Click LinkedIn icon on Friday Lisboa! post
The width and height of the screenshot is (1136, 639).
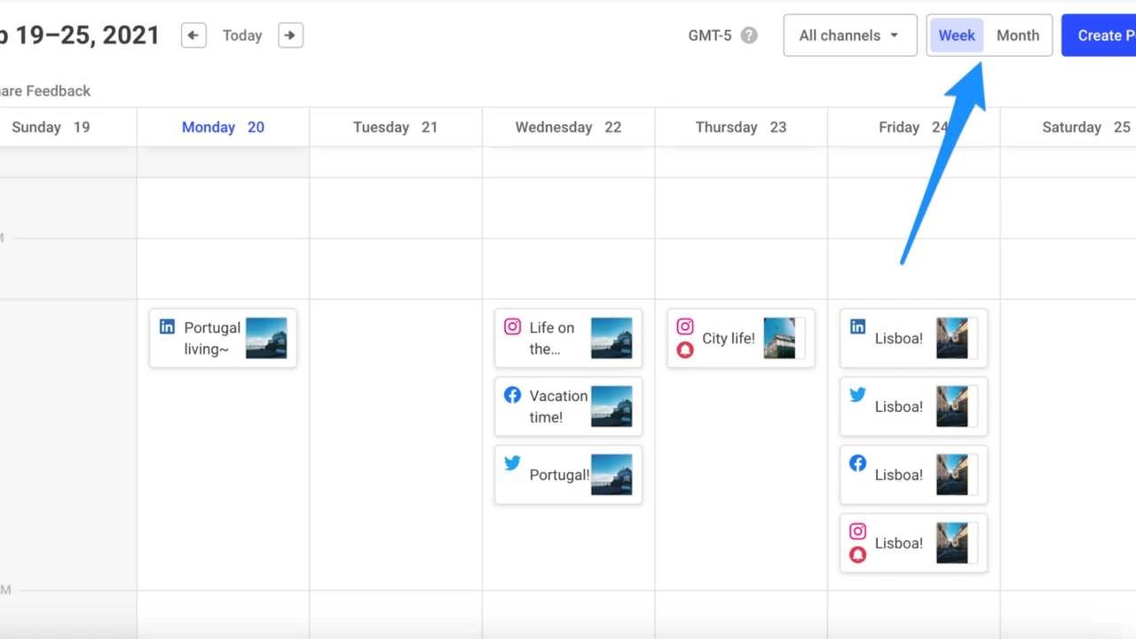(857, 327)
